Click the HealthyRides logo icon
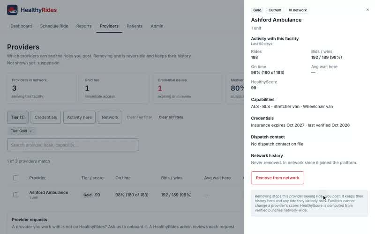The image size is (375, 234). (12, 10)
